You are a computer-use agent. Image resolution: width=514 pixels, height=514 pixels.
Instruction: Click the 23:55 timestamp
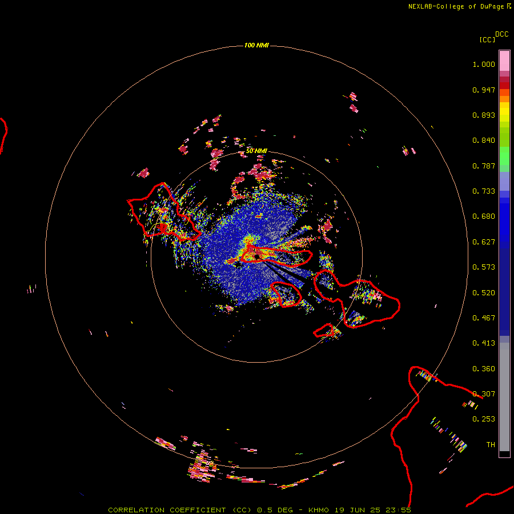398,510
